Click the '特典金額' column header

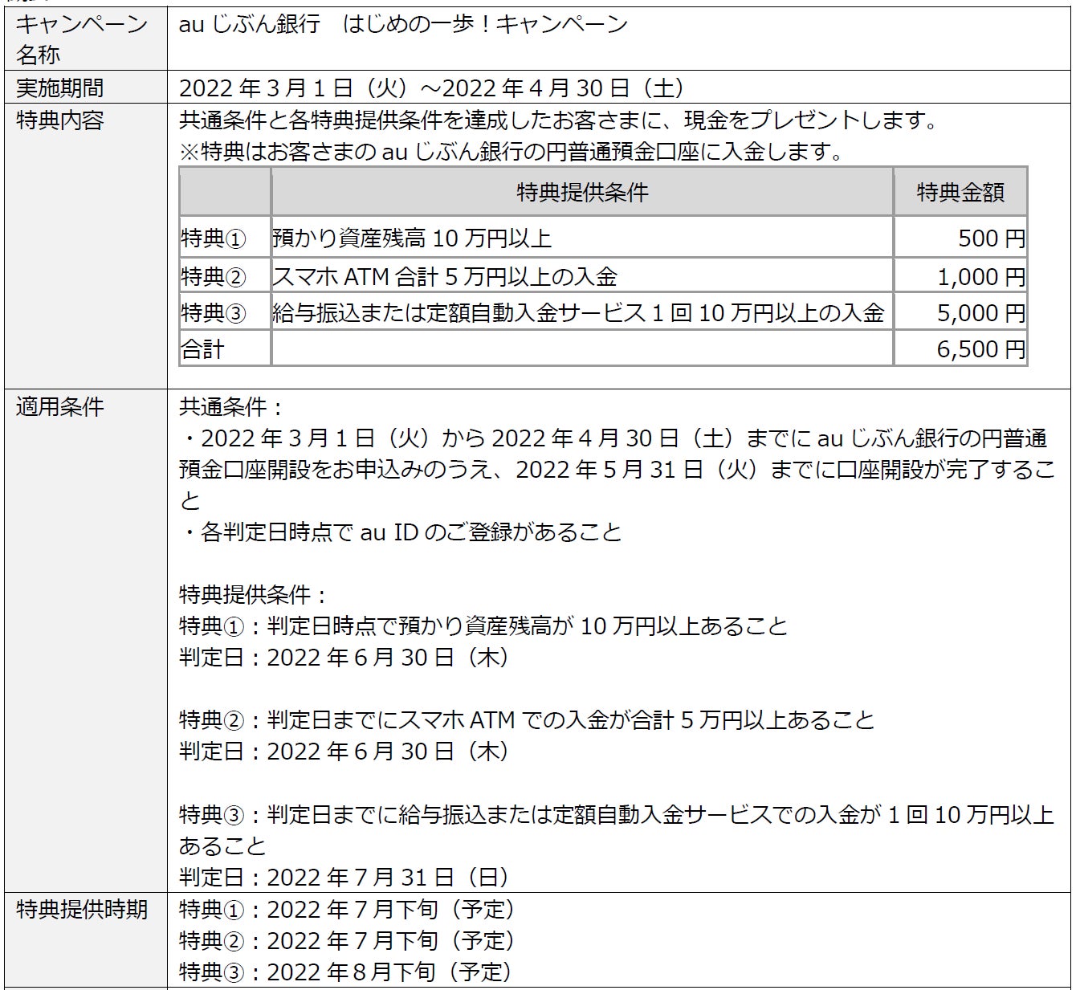pyautogui.click(x=960, y=192)
